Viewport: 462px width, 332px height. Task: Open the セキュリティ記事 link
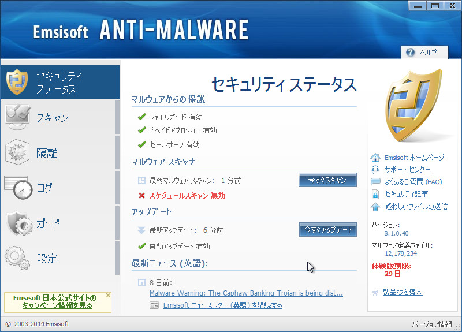tap(407, 194)
